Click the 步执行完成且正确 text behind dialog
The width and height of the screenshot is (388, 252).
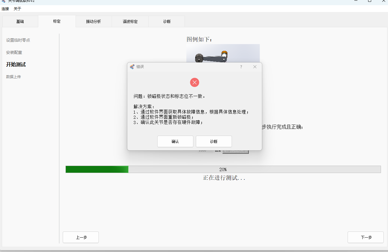(x=283, y=127)
